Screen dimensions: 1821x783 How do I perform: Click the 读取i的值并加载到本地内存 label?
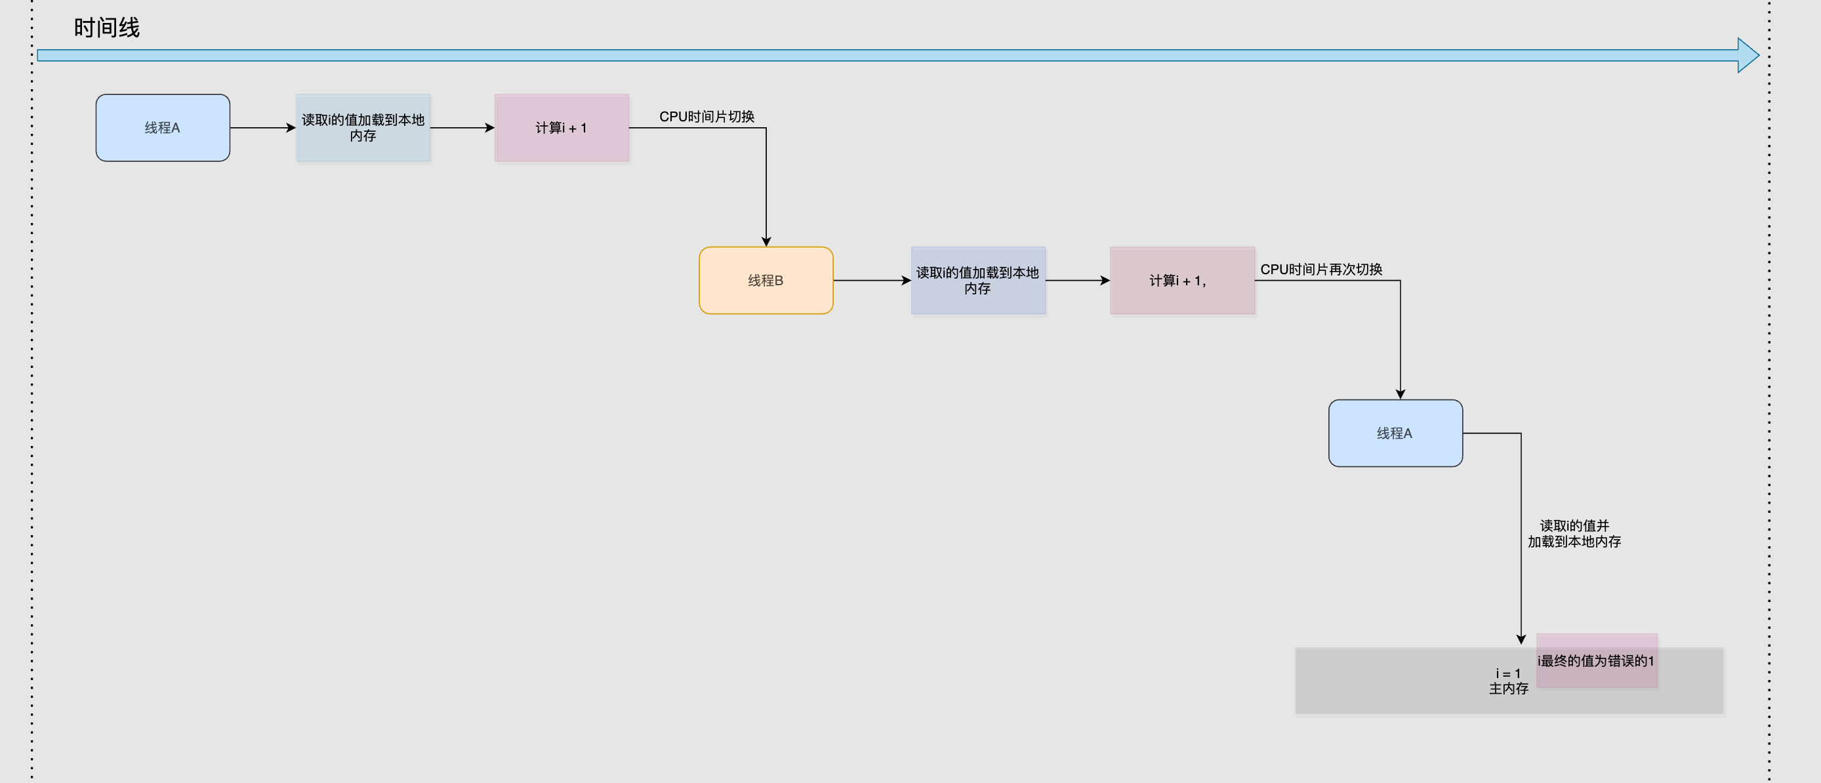[x=1574, y=534]
